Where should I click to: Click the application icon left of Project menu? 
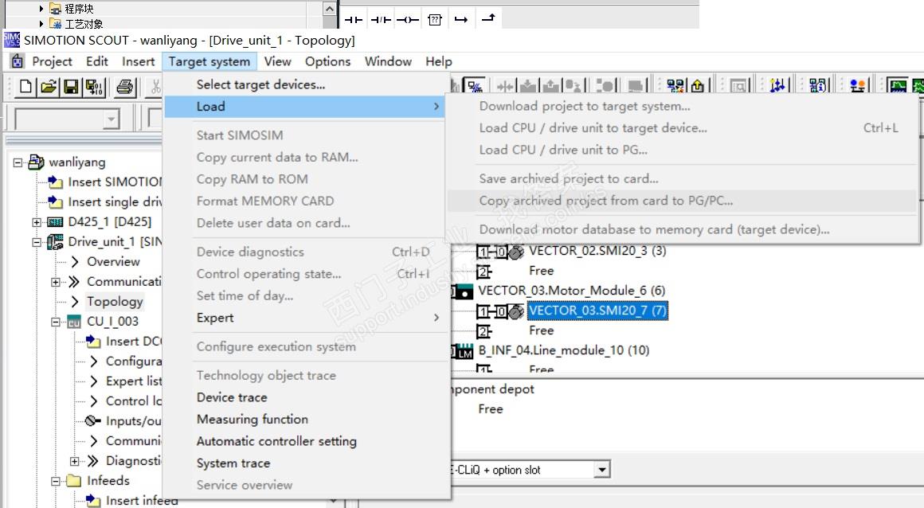(17, 61)
